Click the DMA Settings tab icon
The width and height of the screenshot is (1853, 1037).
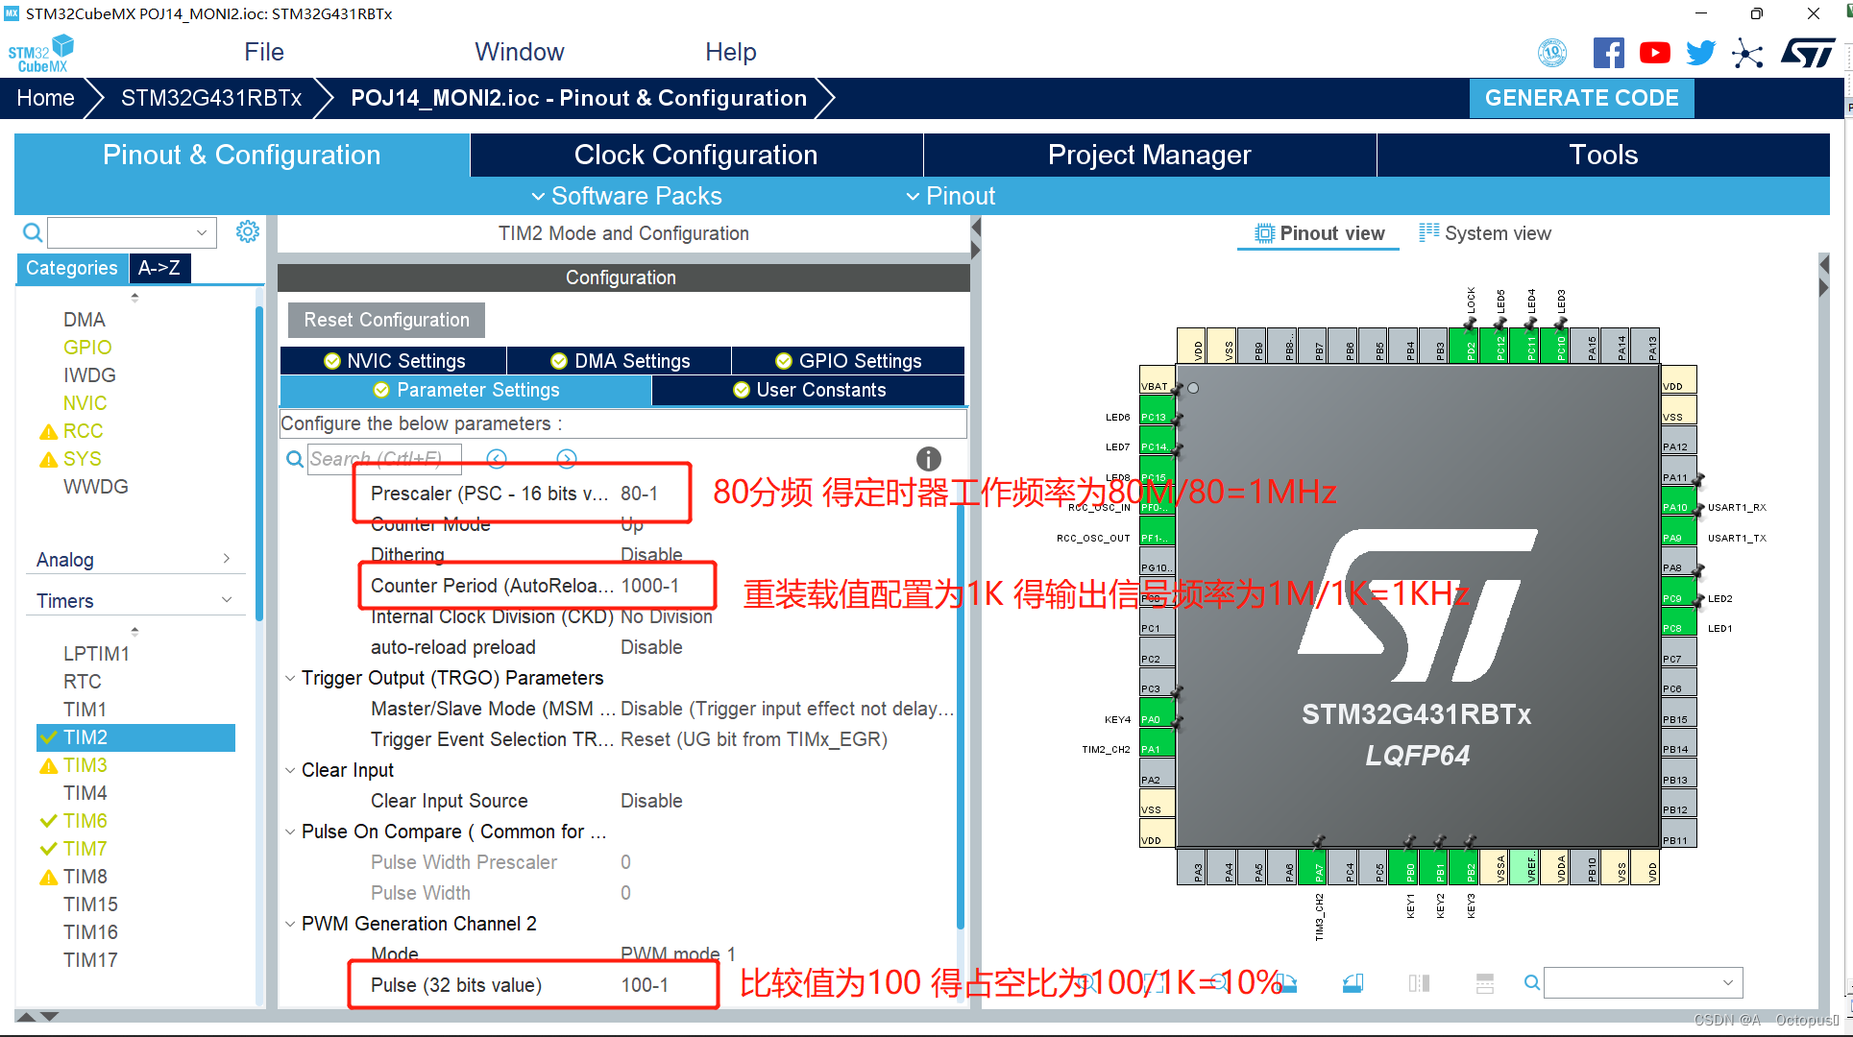click(x=560, y=359)
